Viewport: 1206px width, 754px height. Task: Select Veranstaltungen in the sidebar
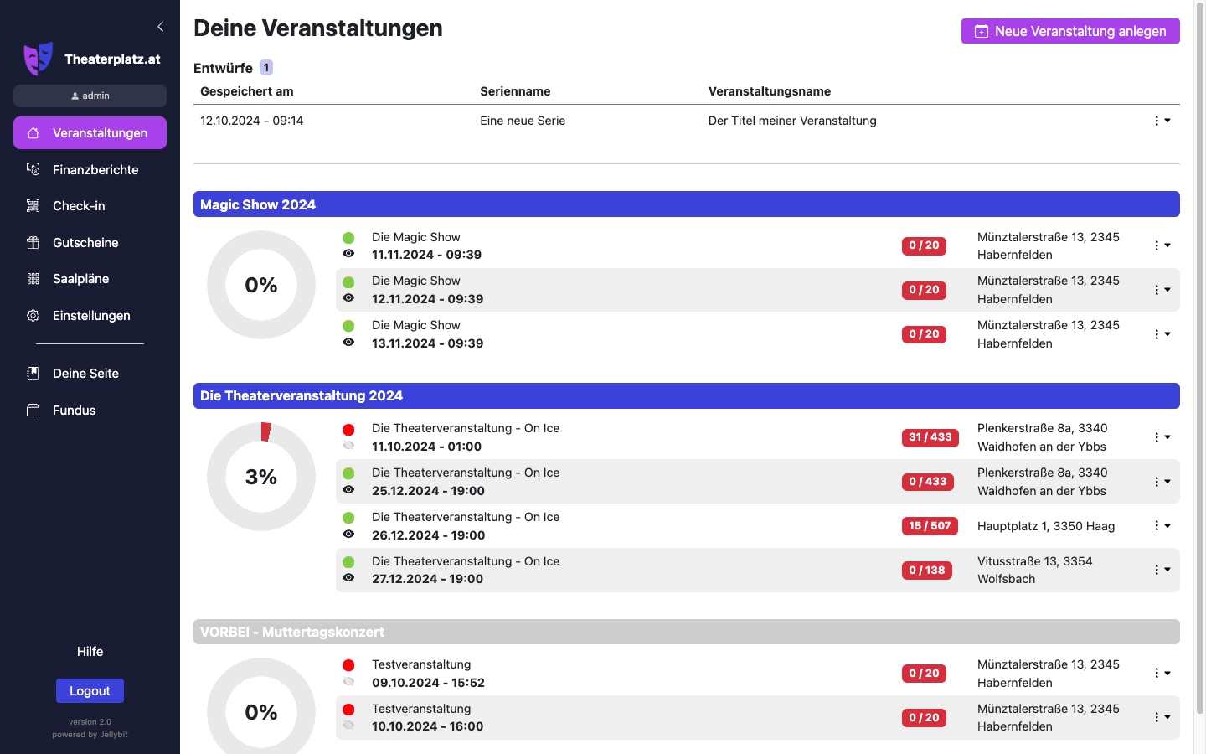coord(90,133)
